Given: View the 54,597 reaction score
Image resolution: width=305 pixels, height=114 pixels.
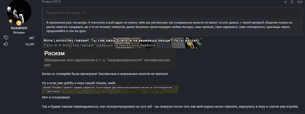Looking at the screenshot, I should point(30,44).
